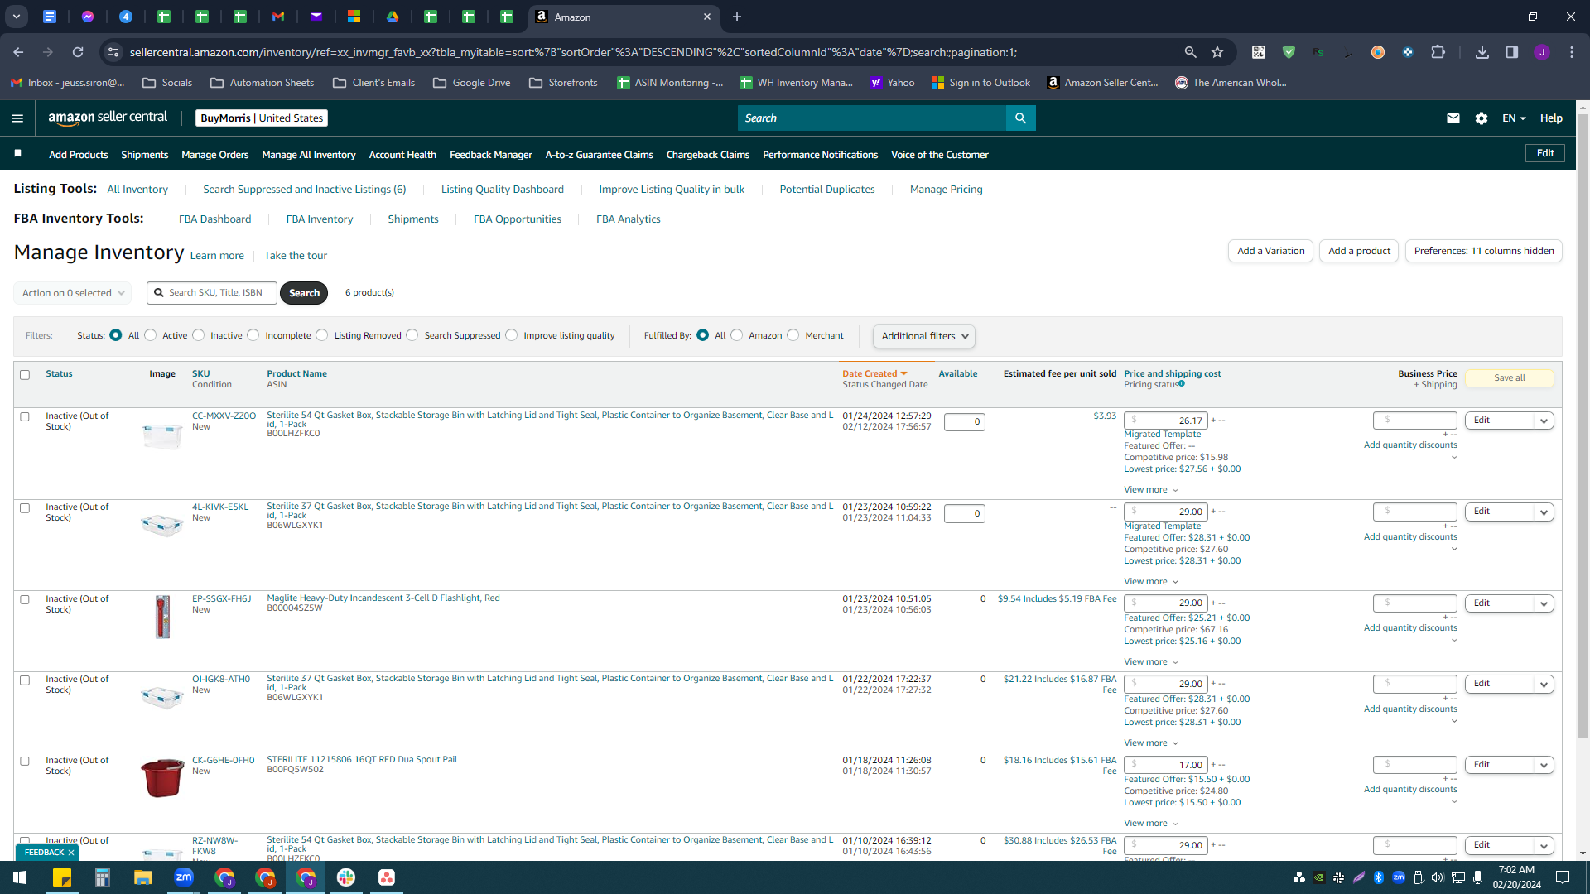Open the browser zoom magnifier icon
Image resolution: width=1590 pixels, height=894 pixels.
pyautogui.click(x=1191, y=52)
